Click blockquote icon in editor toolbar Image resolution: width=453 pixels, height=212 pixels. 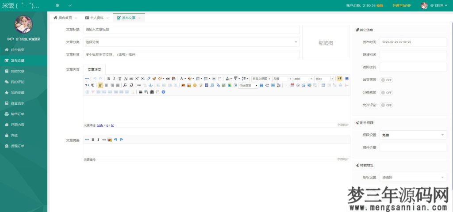(x=168, y=79)
